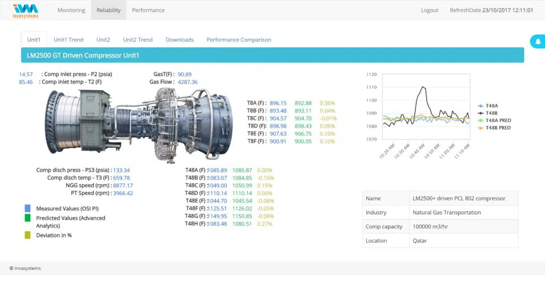Screen dimensions: 545x306
Task: Click T8A measured value 896.15
Action: click(278, 103)
